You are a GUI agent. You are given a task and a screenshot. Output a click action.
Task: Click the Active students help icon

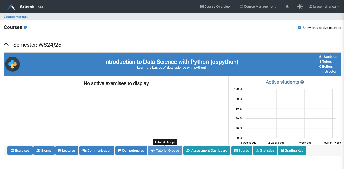(302, 82)
